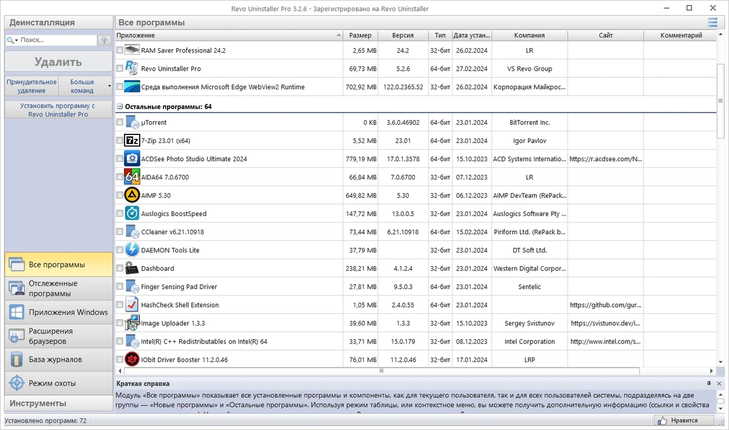Click the Revo Uninstaller Pro program icon

coord(132,69)
